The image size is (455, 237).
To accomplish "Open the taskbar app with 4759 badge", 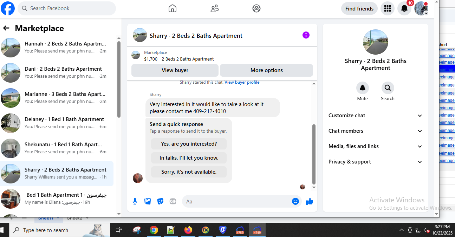I will [240, 230].
